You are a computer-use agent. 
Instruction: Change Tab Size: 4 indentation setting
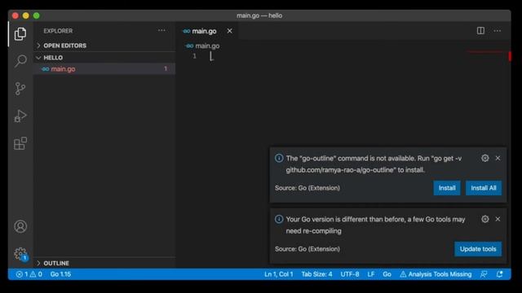316,274
